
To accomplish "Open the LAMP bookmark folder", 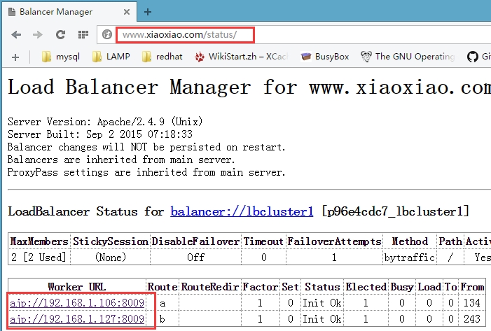I will [111, 57].
